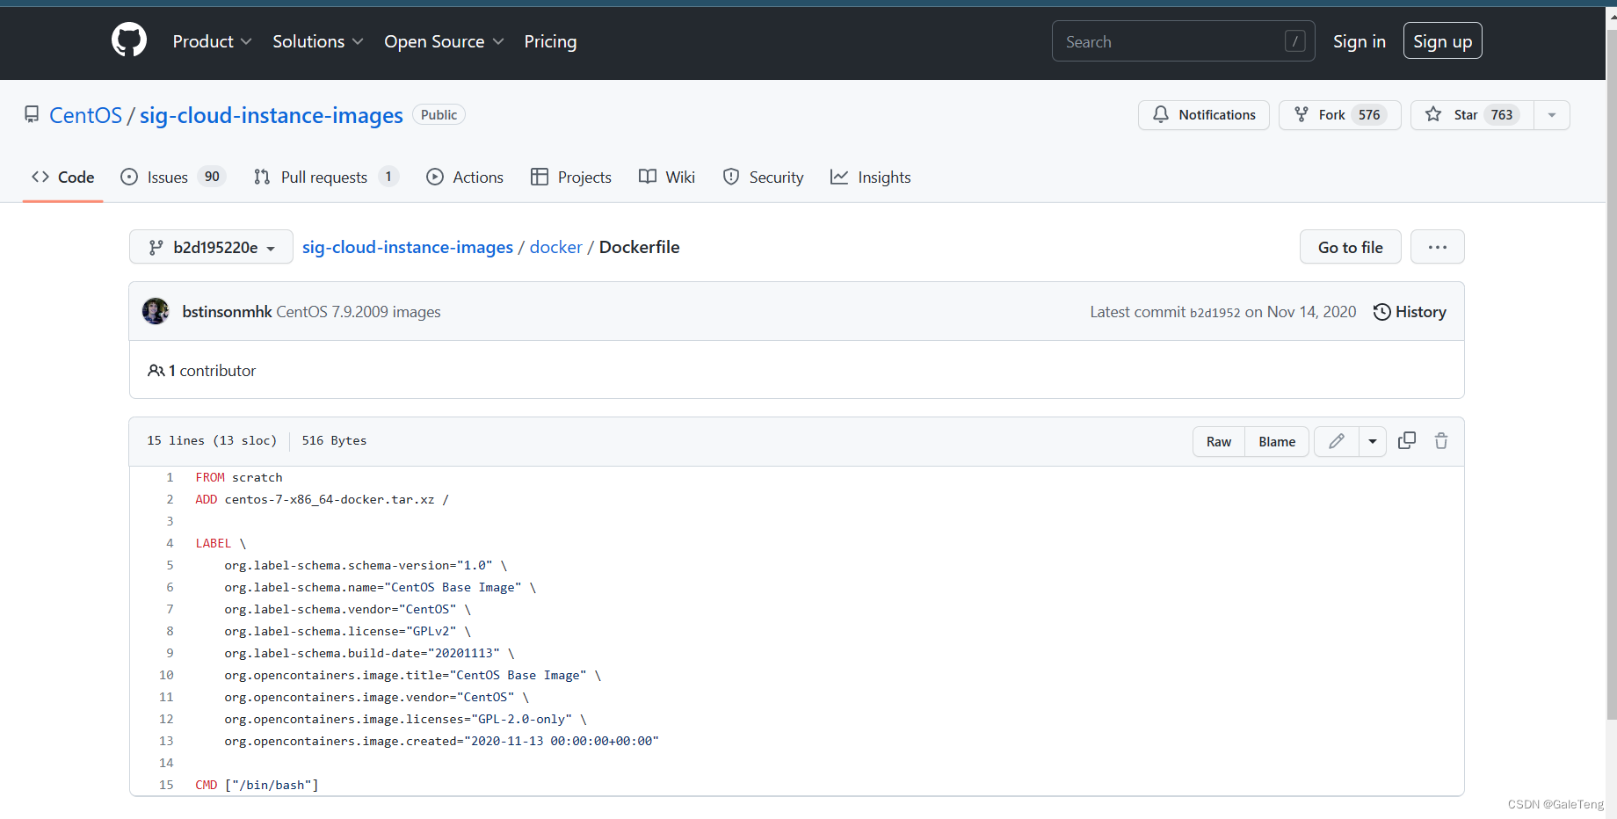Screen dimensions: 1617x819
Task: Open the Pull requests tab
Action: point(326,177)
